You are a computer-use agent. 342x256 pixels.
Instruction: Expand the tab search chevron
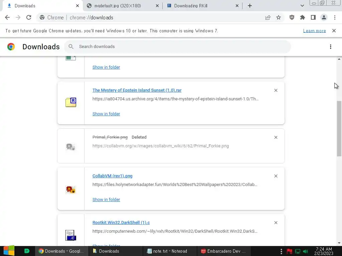302,6
